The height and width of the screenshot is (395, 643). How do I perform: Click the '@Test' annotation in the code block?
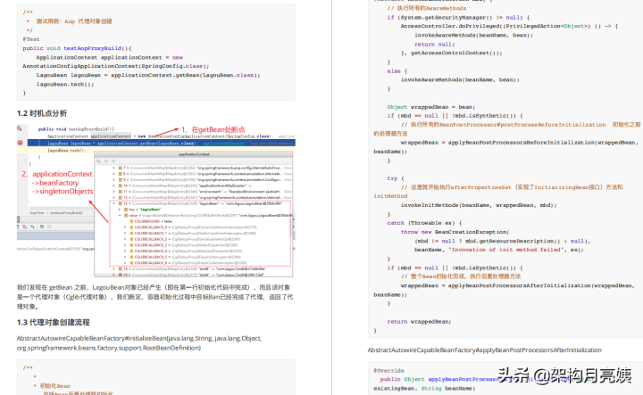(x=31, y=39)
